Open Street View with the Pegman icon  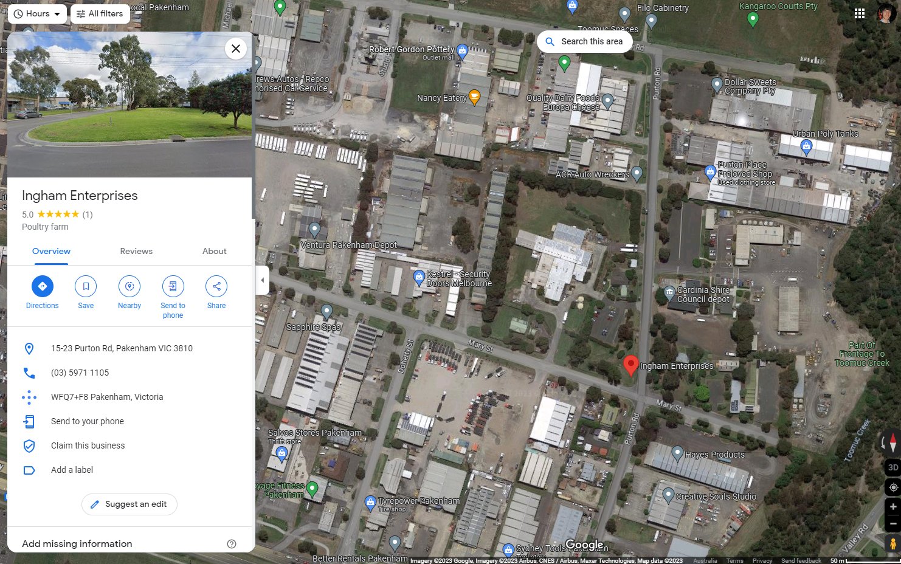(893, 543)
